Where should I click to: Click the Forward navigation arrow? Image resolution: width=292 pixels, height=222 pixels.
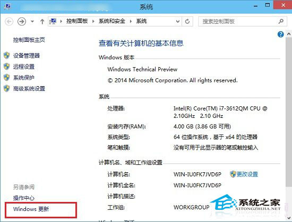click(x=22, y=22)
